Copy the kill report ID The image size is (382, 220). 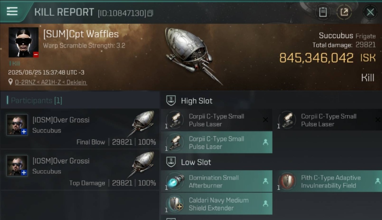pyautogui.click(x=150, y=13)
